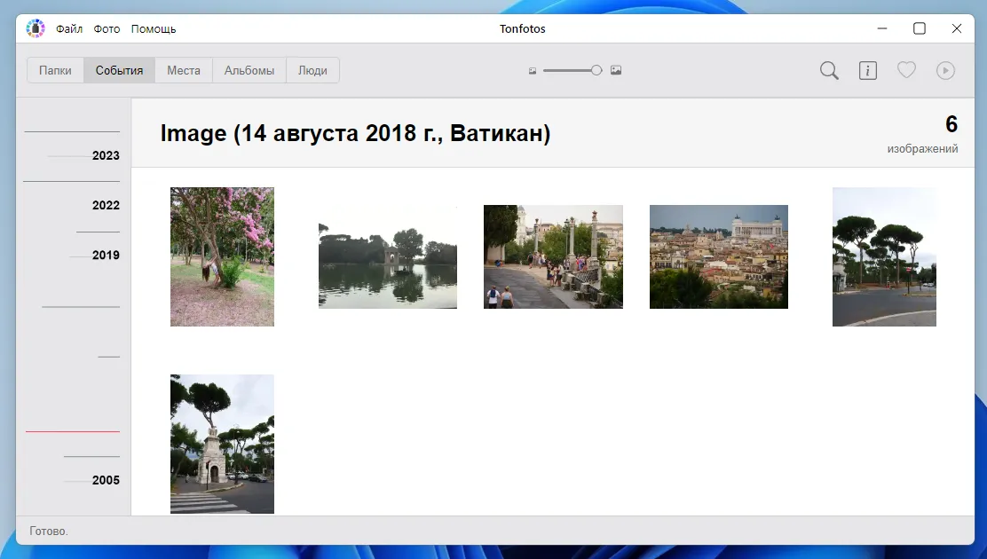Click the large thumbnail-size icon right of slider
The height and width of the screenshot is (559, 987).
tap(616, 70)
